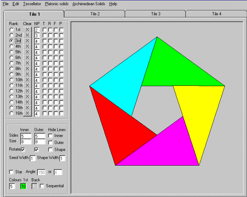Uncheck the Inner Rotate checkbox
Screen dimensions: 247x197
point(23,150)
